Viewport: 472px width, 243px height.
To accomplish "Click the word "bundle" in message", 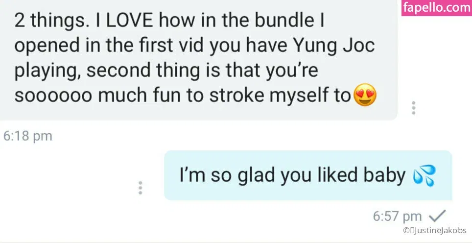I will [282, 21].
